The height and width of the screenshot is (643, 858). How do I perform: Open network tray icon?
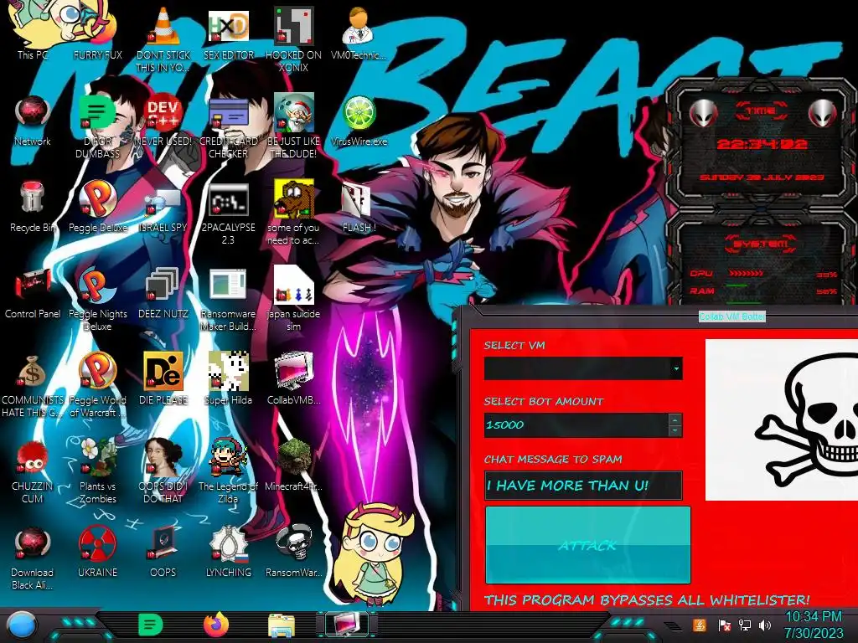coord(744,625)
